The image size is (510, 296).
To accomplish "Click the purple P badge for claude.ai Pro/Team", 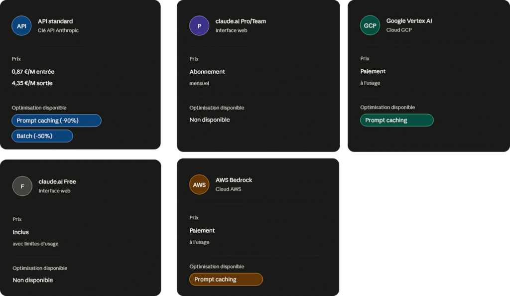I will 199,26.
